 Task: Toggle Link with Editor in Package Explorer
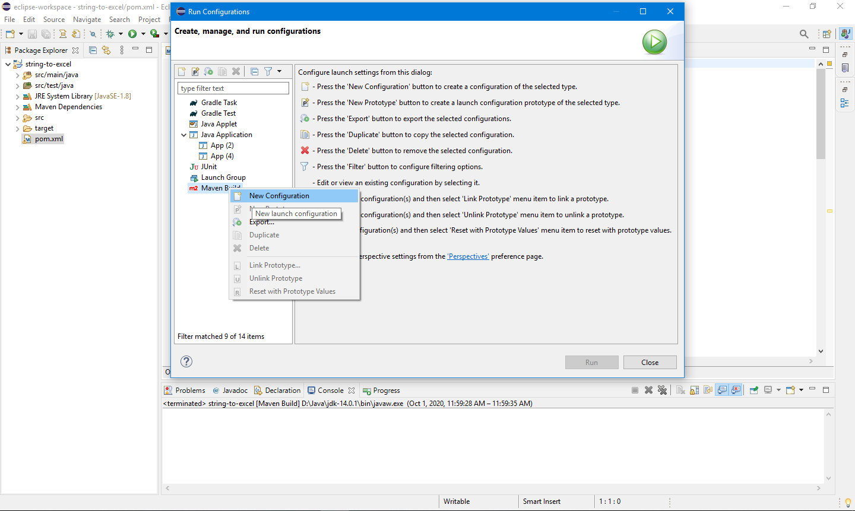tap(106, 50)
